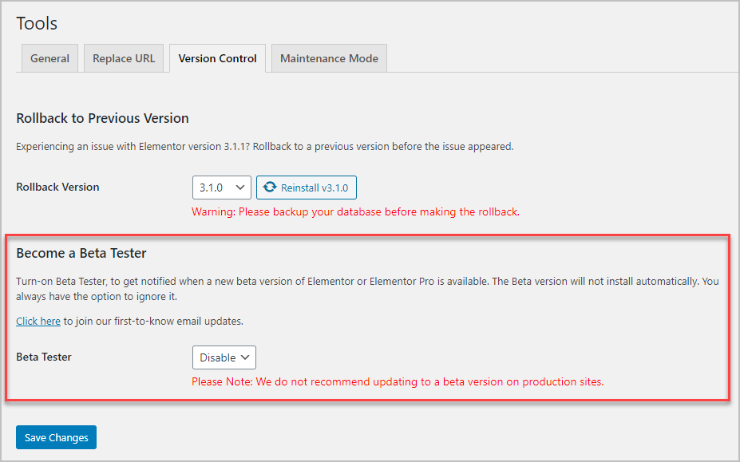Image resolution: width=740 pixels, height=462 pixels.
Task: Click the beta version production sites note
Action: coord(397,381)
